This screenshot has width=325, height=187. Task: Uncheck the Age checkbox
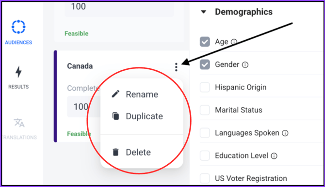coord(205,42)
